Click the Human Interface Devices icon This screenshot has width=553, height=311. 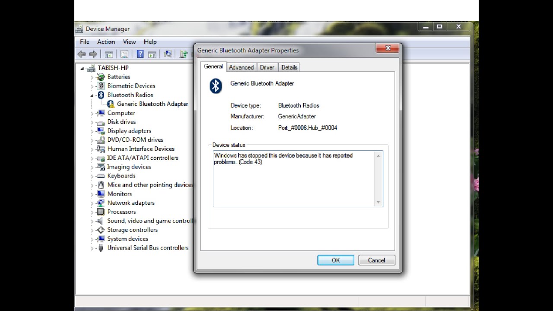(101, 149)
